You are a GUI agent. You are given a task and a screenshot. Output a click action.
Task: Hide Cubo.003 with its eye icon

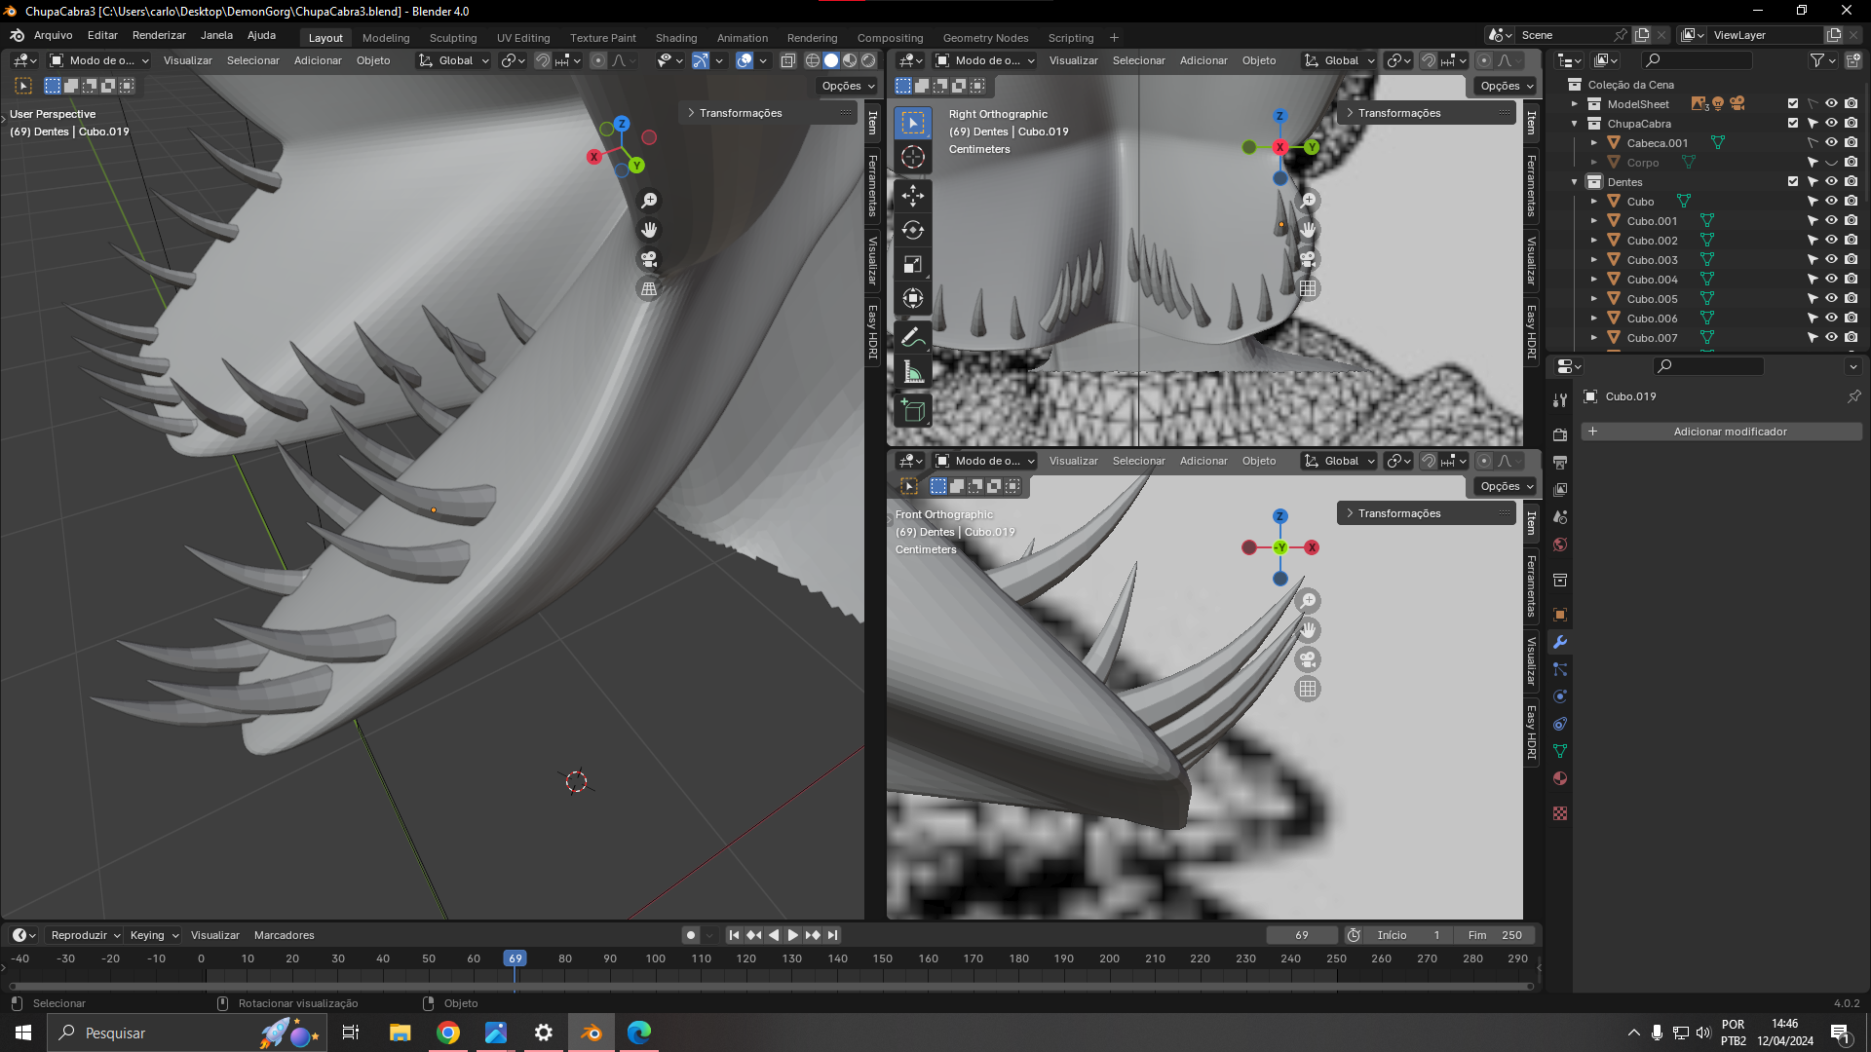pyautogui.click(x=1831, y=259)
